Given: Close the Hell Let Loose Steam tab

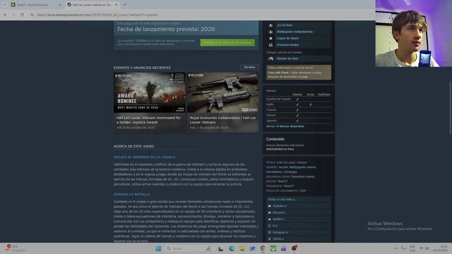Looking at the screenshot, I should 116,5.
